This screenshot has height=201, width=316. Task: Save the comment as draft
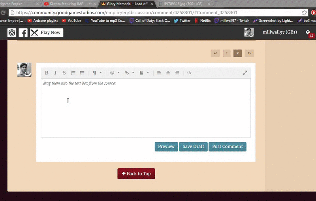coord(193,147)
